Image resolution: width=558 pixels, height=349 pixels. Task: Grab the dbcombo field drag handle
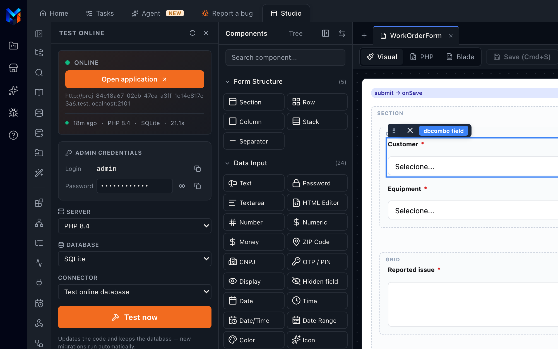click(x=394, y=130)
